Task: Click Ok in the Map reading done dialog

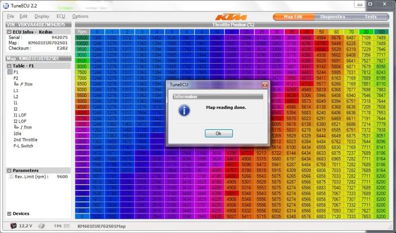Action: pyautogui.click(x=219, y=134)
